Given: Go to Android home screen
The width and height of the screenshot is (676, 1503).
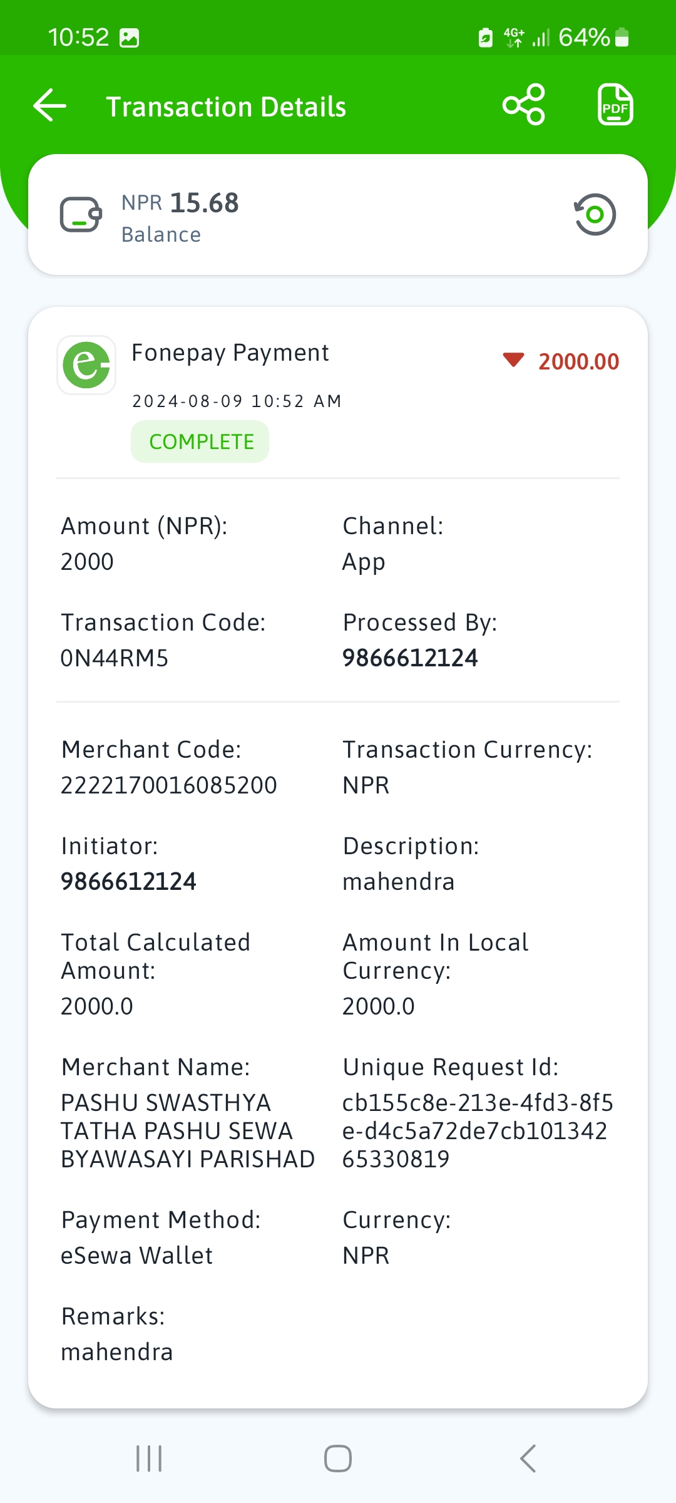Looking at the screenshot, I should coord(338,1459).
